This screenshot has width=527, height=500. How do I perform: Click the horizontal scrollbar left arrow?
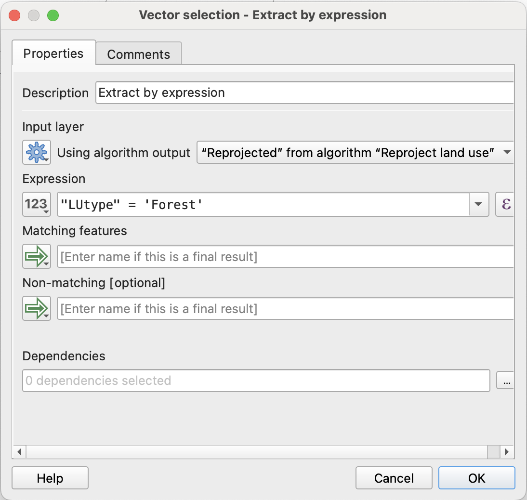coord(19,452)
